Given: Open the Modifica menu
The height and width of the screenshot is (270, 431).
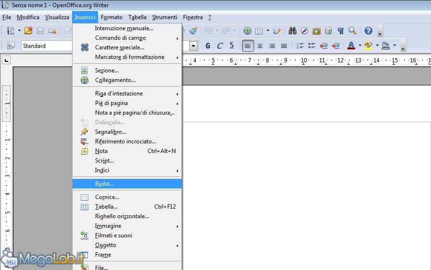Looking at the screenshot, I should click(x=28, y=17).
